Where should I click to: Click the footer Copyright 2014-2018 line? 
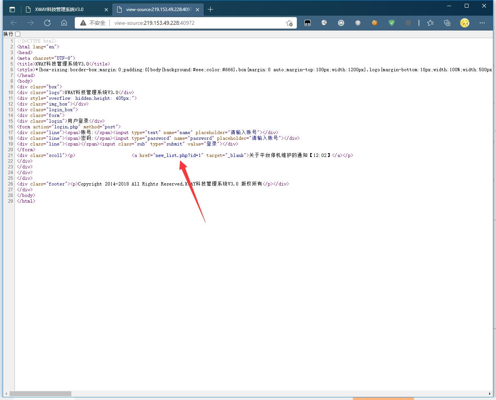153,184
